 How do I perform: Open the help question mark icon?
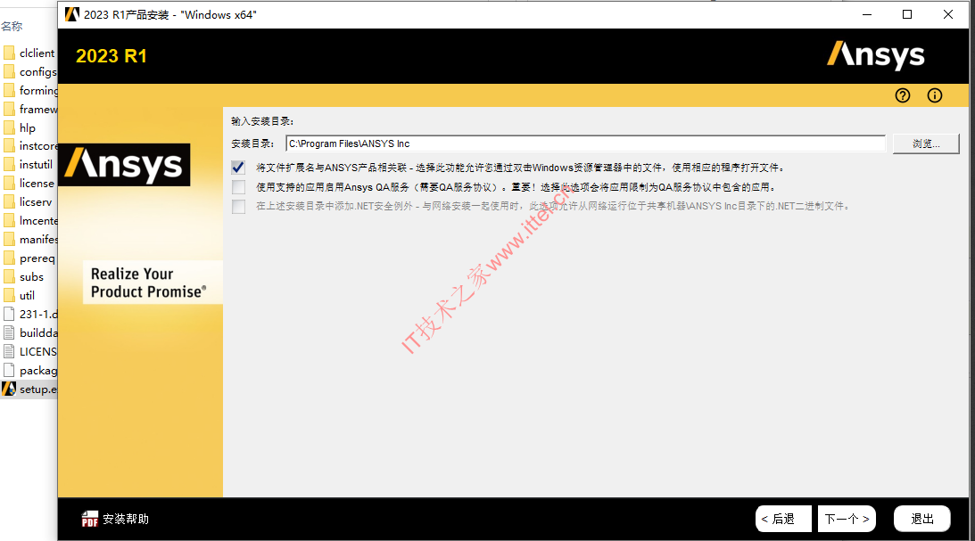coord(902,95)
